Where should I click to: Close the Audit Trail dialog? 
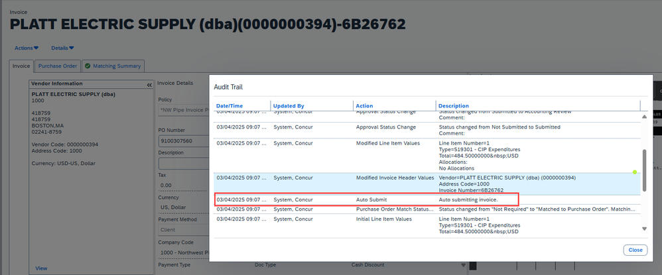click(635, 250)
